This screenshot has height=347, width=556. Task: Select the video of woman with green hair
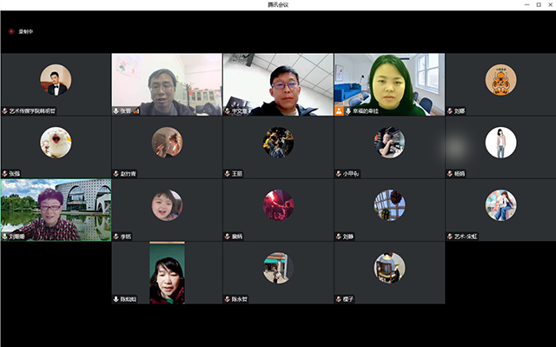[389, 84]
